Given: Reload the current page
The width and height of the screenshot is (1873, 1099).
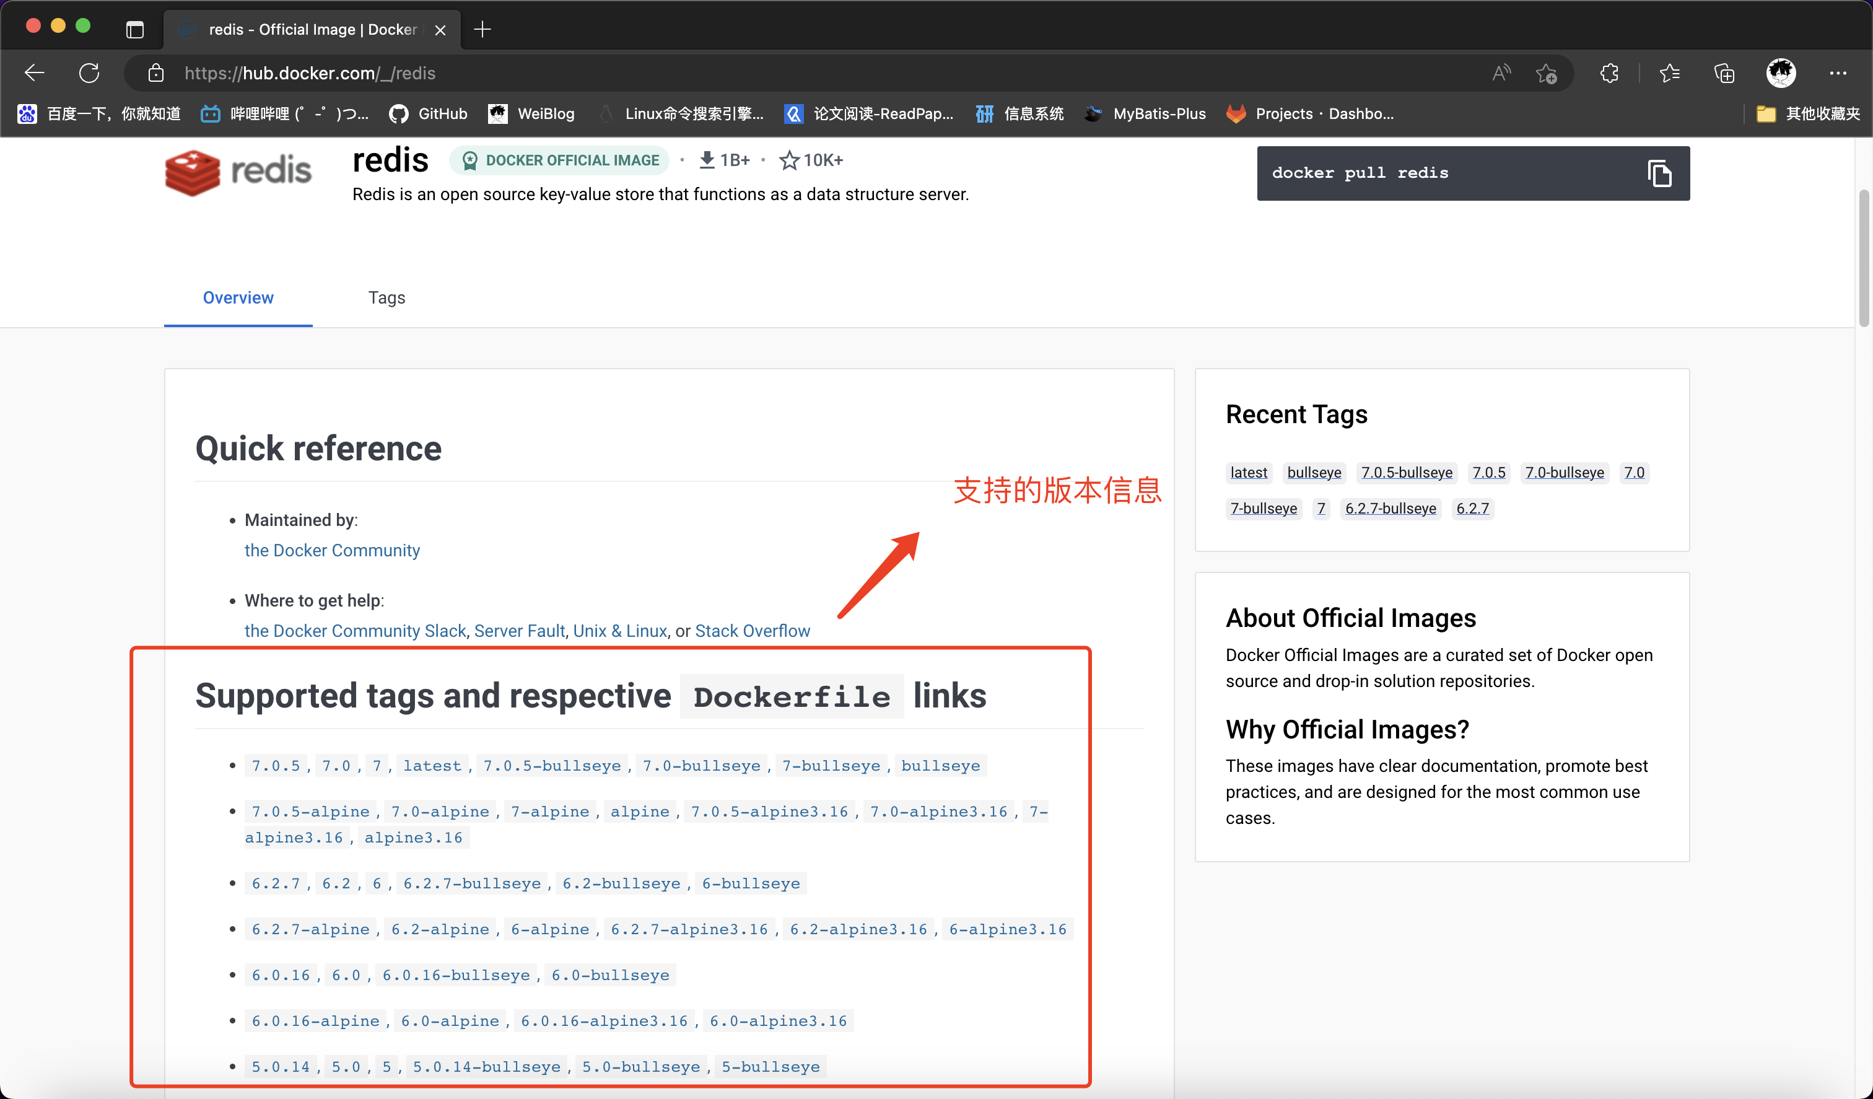Looking at the screenshot, I should [89, 72].
